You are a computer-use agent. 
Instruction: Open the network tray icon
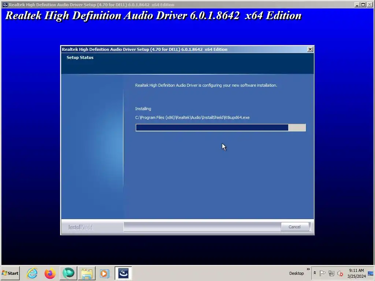[x=331, y=273]
